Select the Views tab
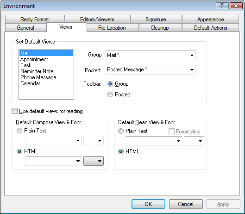 [x=66, y=27]
